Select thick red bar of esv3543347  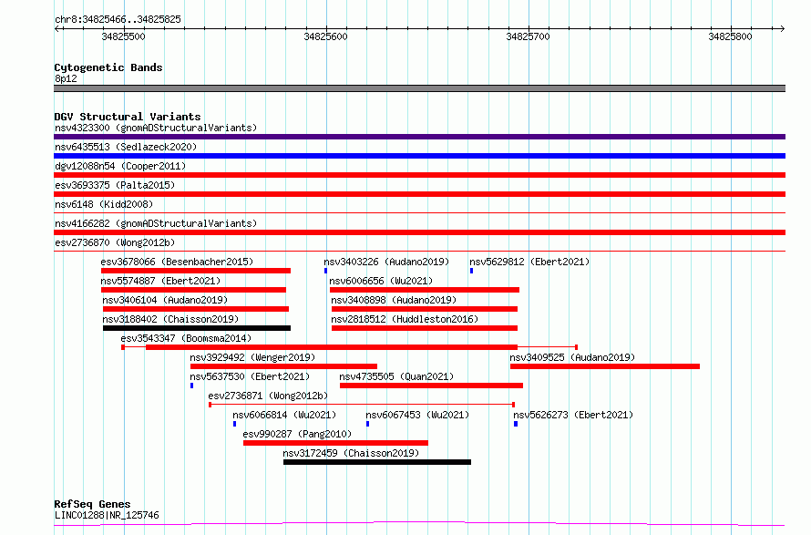coord(332,347)
